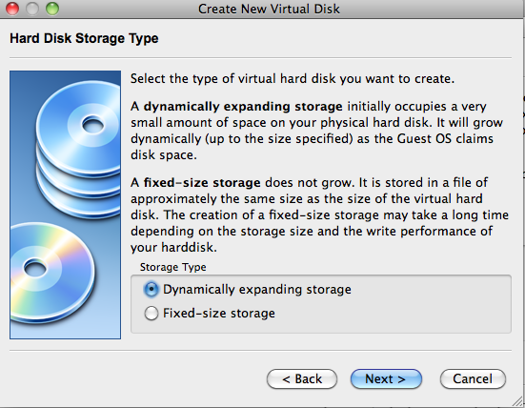Click the rainbow-reflective CD illustration
Screen dimensions: 525x408
point(51,273)
